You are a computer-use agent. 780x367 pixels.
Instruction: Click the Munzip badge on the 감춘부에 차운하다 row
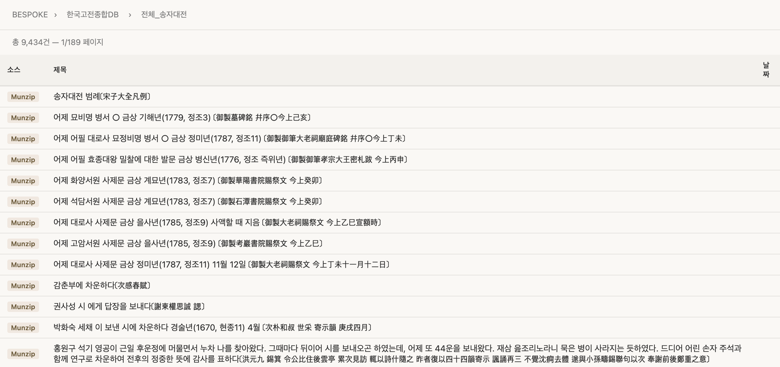pos(23,285)
